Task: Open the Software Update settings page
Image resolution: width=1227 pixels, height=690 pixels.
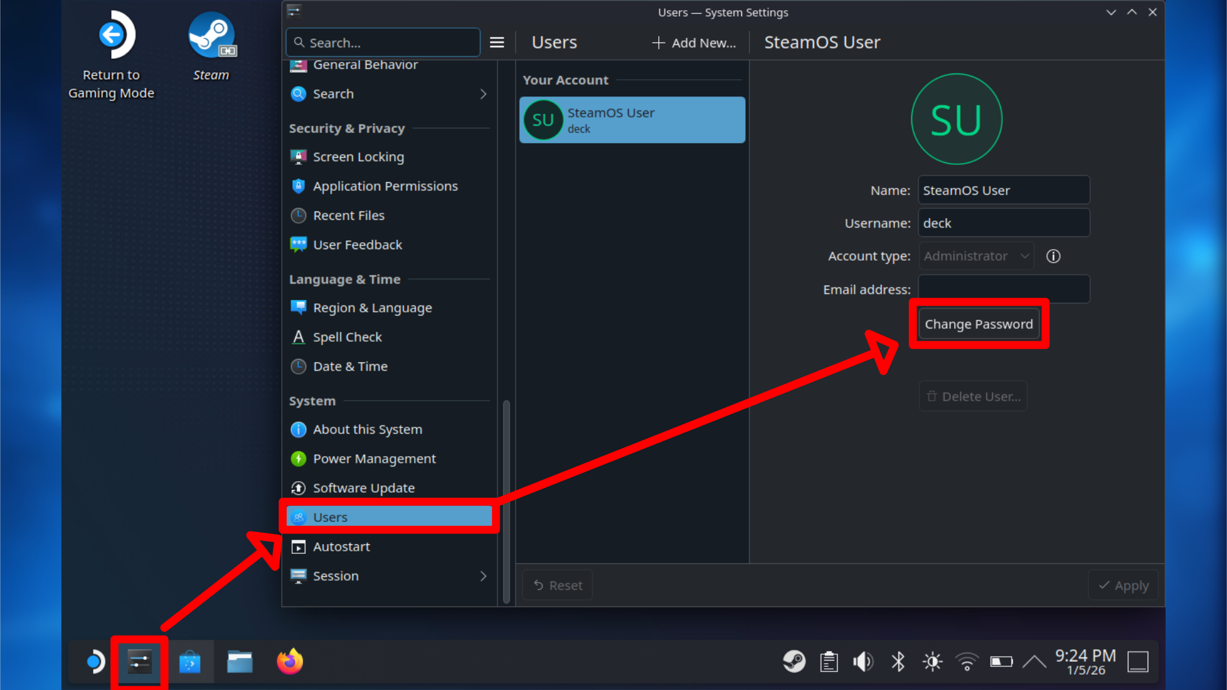Action: tap(363, 488)
